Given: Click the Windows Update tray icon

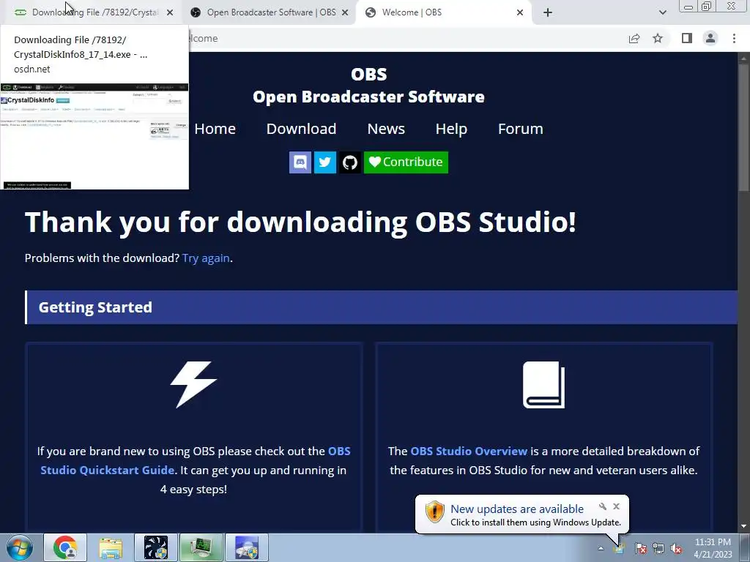Looking at the screenshot, I should click(x=620, y=548).
